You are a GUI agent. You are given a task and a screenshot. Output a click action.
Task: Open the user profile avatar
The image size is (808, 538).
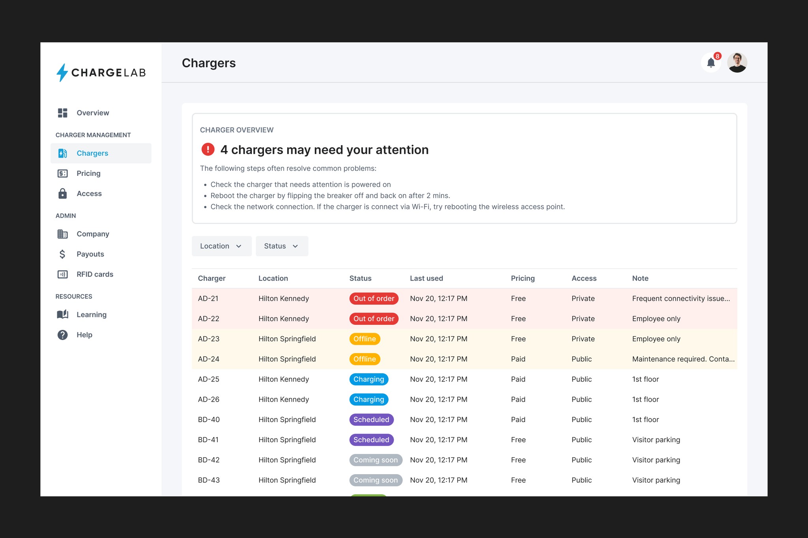point(737,63)
